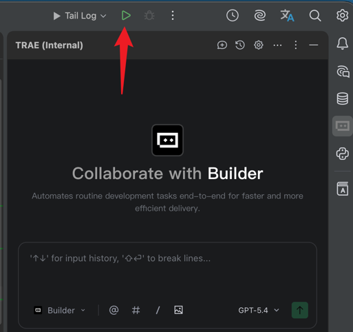Click the 'TRAE (Internal)' panel title

(x=50, y=45)
